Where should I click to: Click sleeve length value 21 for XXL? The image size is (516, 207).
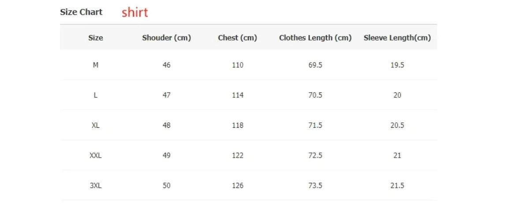[x=397, y=155]
